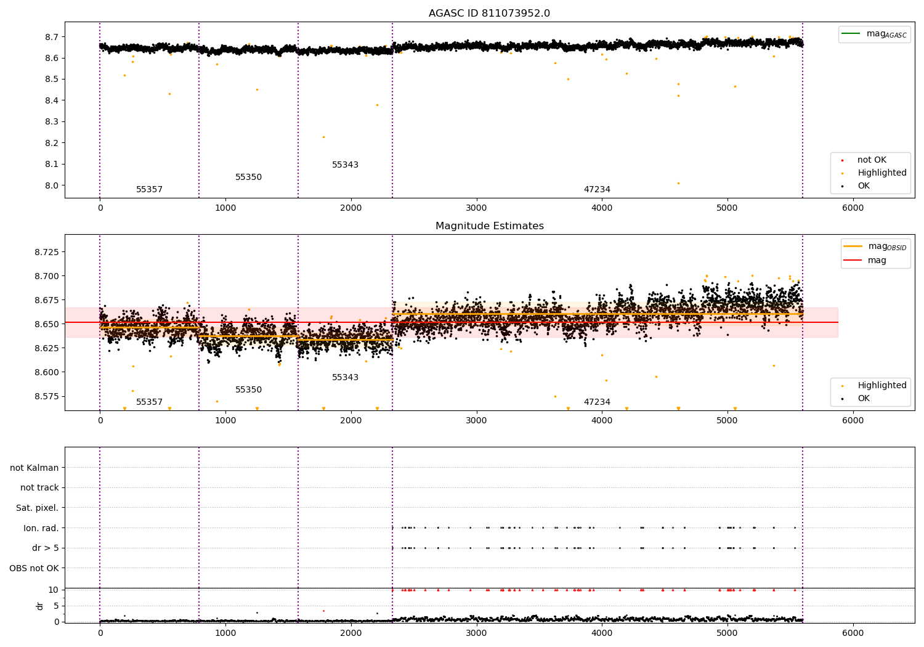
Task: Click the 'OBS not OK' axis label
Action: click(x=34, y=568)
